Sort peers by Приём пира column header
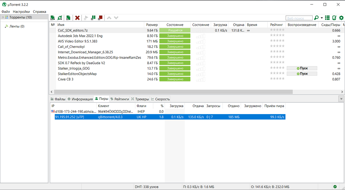The width and height of the screenshot is (345, 190). coord(274,106)
